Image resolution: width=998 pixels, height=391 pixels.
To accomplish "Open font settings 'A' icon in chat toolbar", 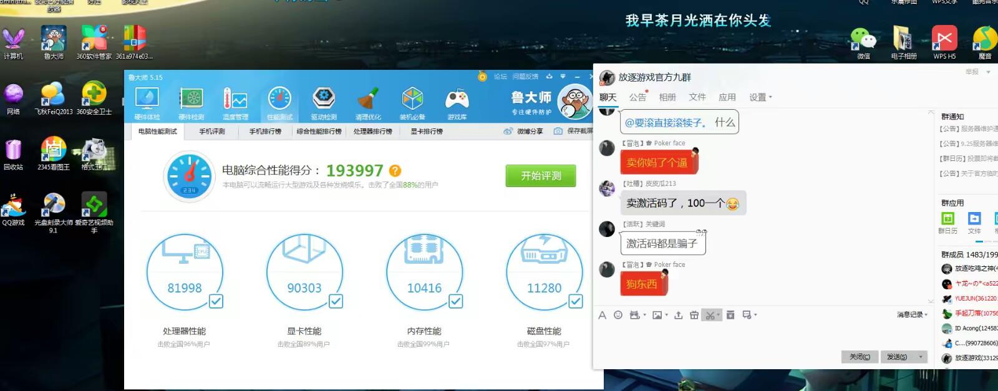I will coord(602,315).
